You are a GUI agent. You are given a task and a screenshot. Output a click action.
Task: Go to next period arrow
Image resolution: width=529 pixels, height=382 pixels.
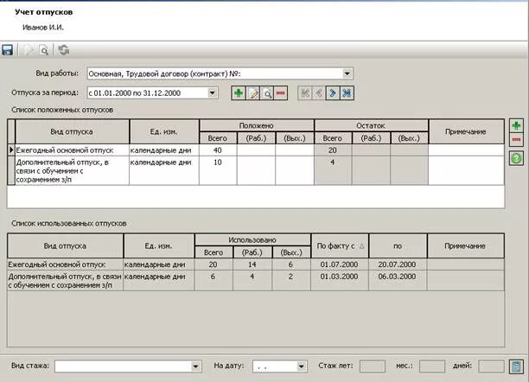(333, 92)
